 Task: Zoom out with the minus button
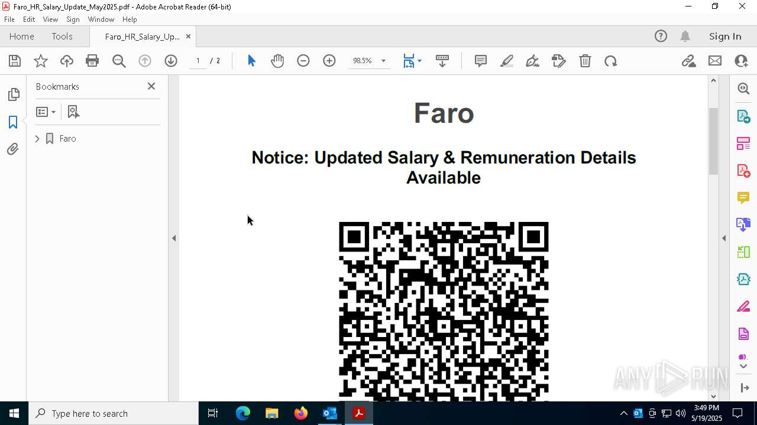pos(303,61)
